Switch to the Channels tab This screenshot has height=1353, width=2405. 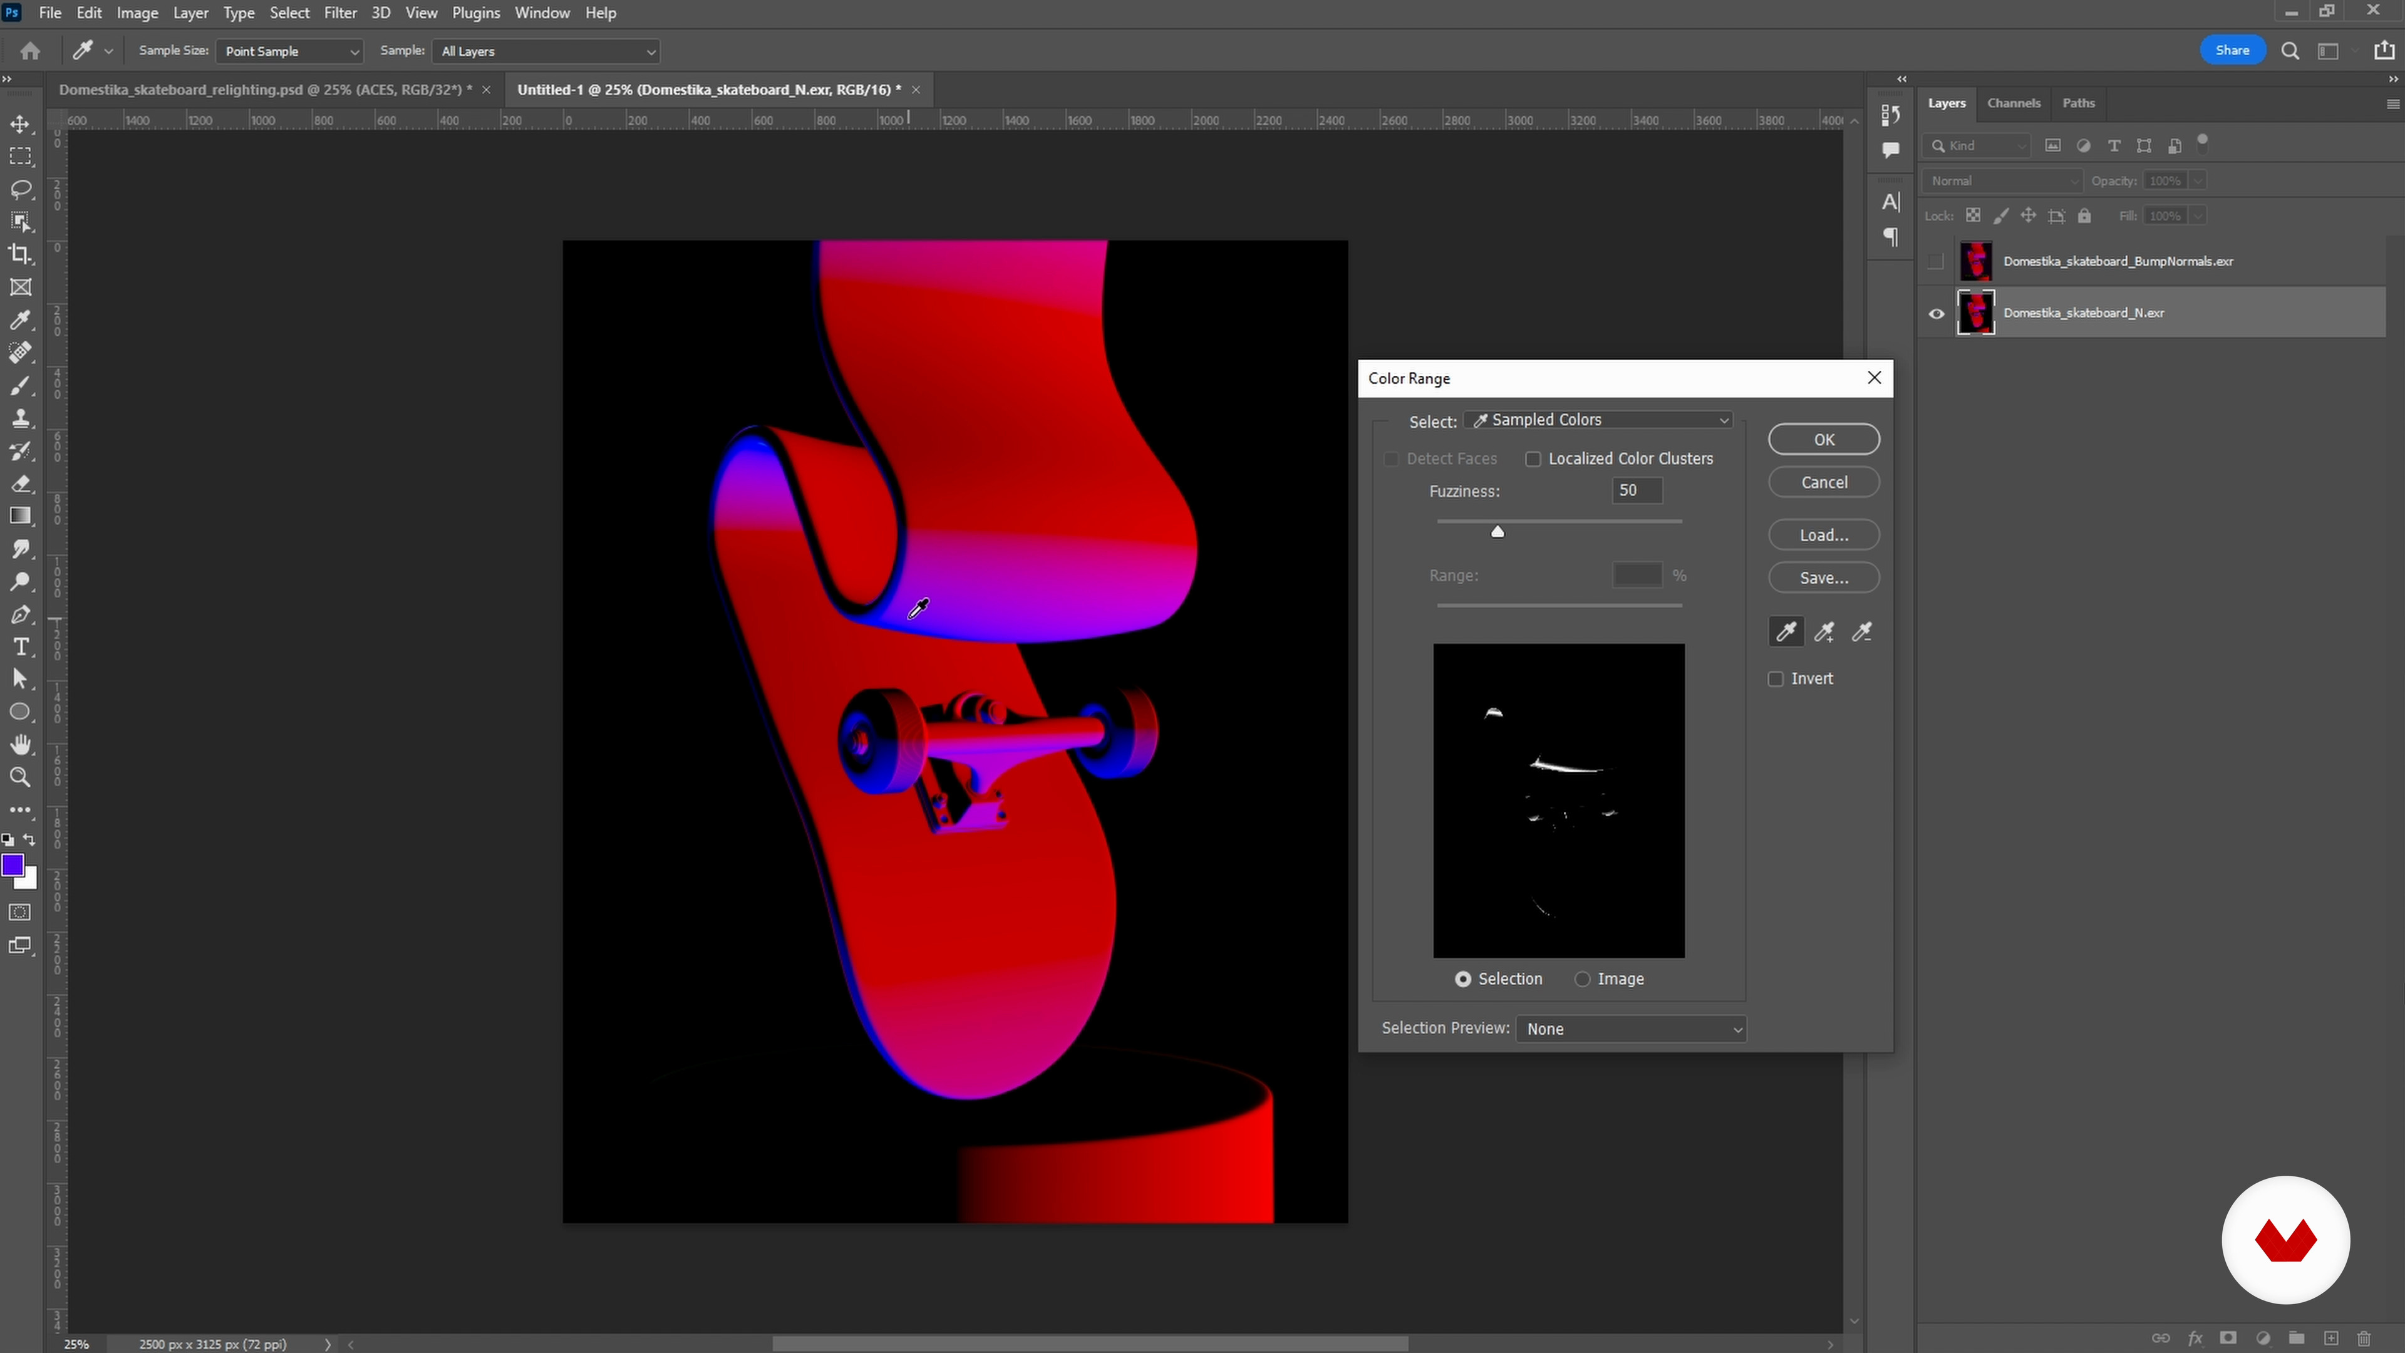[x=2013, y=103]
